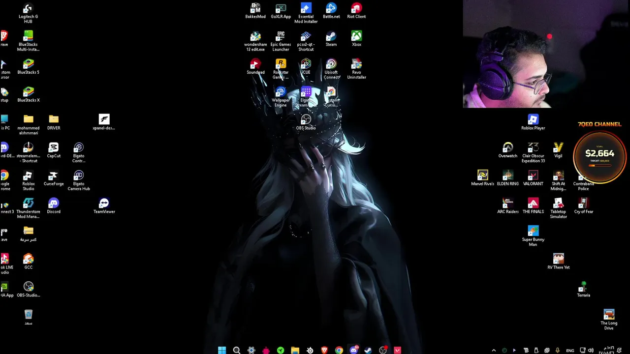The width and height of the screenshot is (630, 354).
Task: Launch CapCut from the desktop
Action: coord(54,150)
